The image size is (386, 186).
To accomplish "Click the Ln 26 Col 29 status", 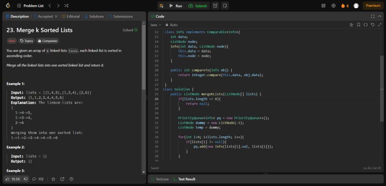I will [372, 168].
